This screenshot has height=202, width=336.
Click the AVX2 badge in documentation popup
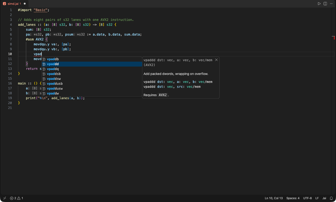click(x=163, y=95)
